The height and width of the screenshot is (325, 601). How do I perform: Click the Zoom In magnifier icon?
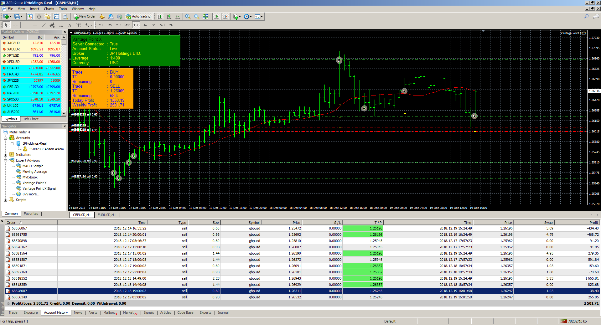coord(188,17)
